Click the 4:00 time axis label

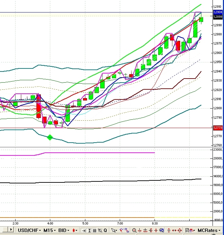pyautogui.click(x=50, y=224)
